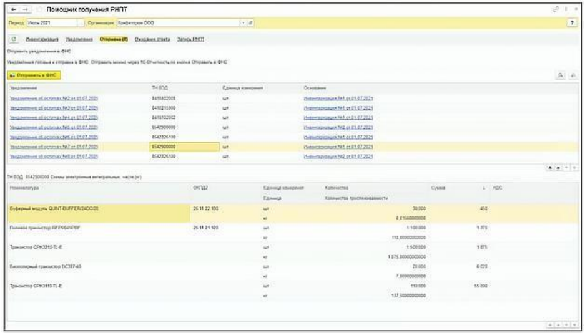Select row Полевой транзистор IRFP064NPBF

coord(293,233)
